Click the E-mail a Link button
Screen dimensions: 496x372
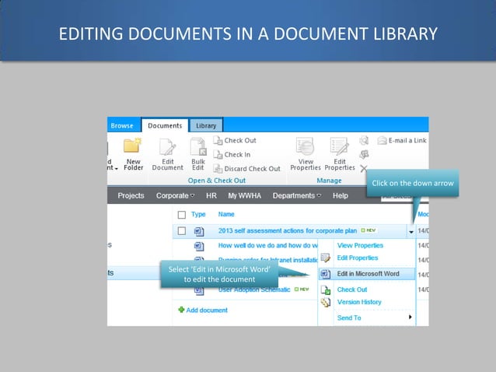[402, 140]
